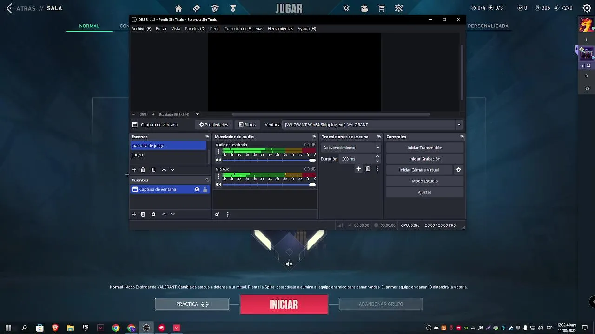Adjust Audio del escritorio volume slider

(x=269, y=160)
